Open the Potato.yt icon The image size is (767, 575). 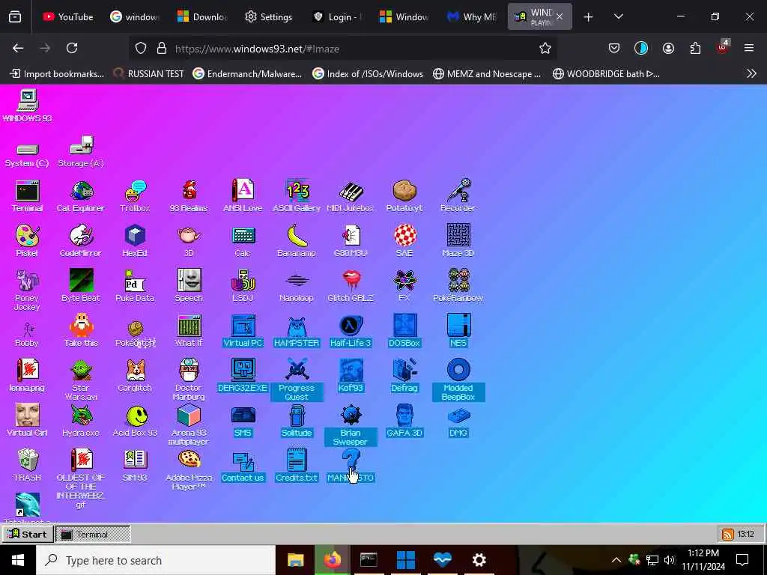click(404, 197)
